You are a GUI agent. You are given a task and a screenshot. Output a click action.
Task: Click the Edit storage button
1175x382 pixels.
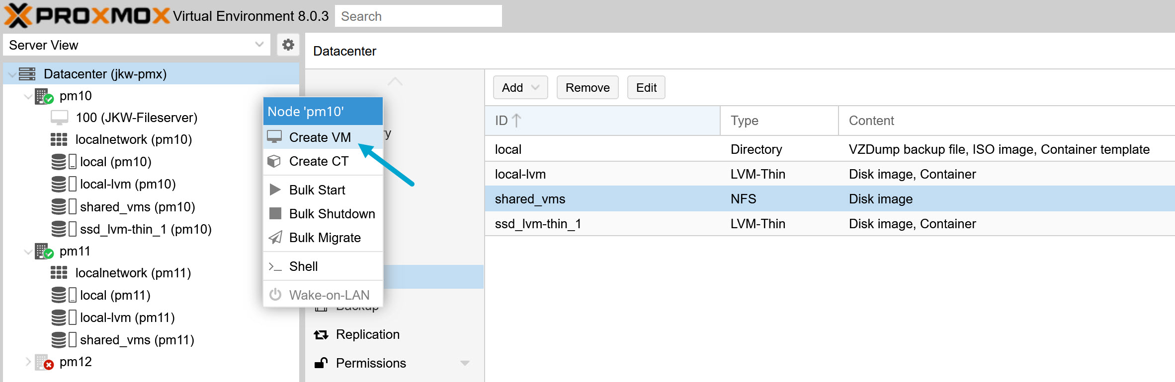[646, 88]
